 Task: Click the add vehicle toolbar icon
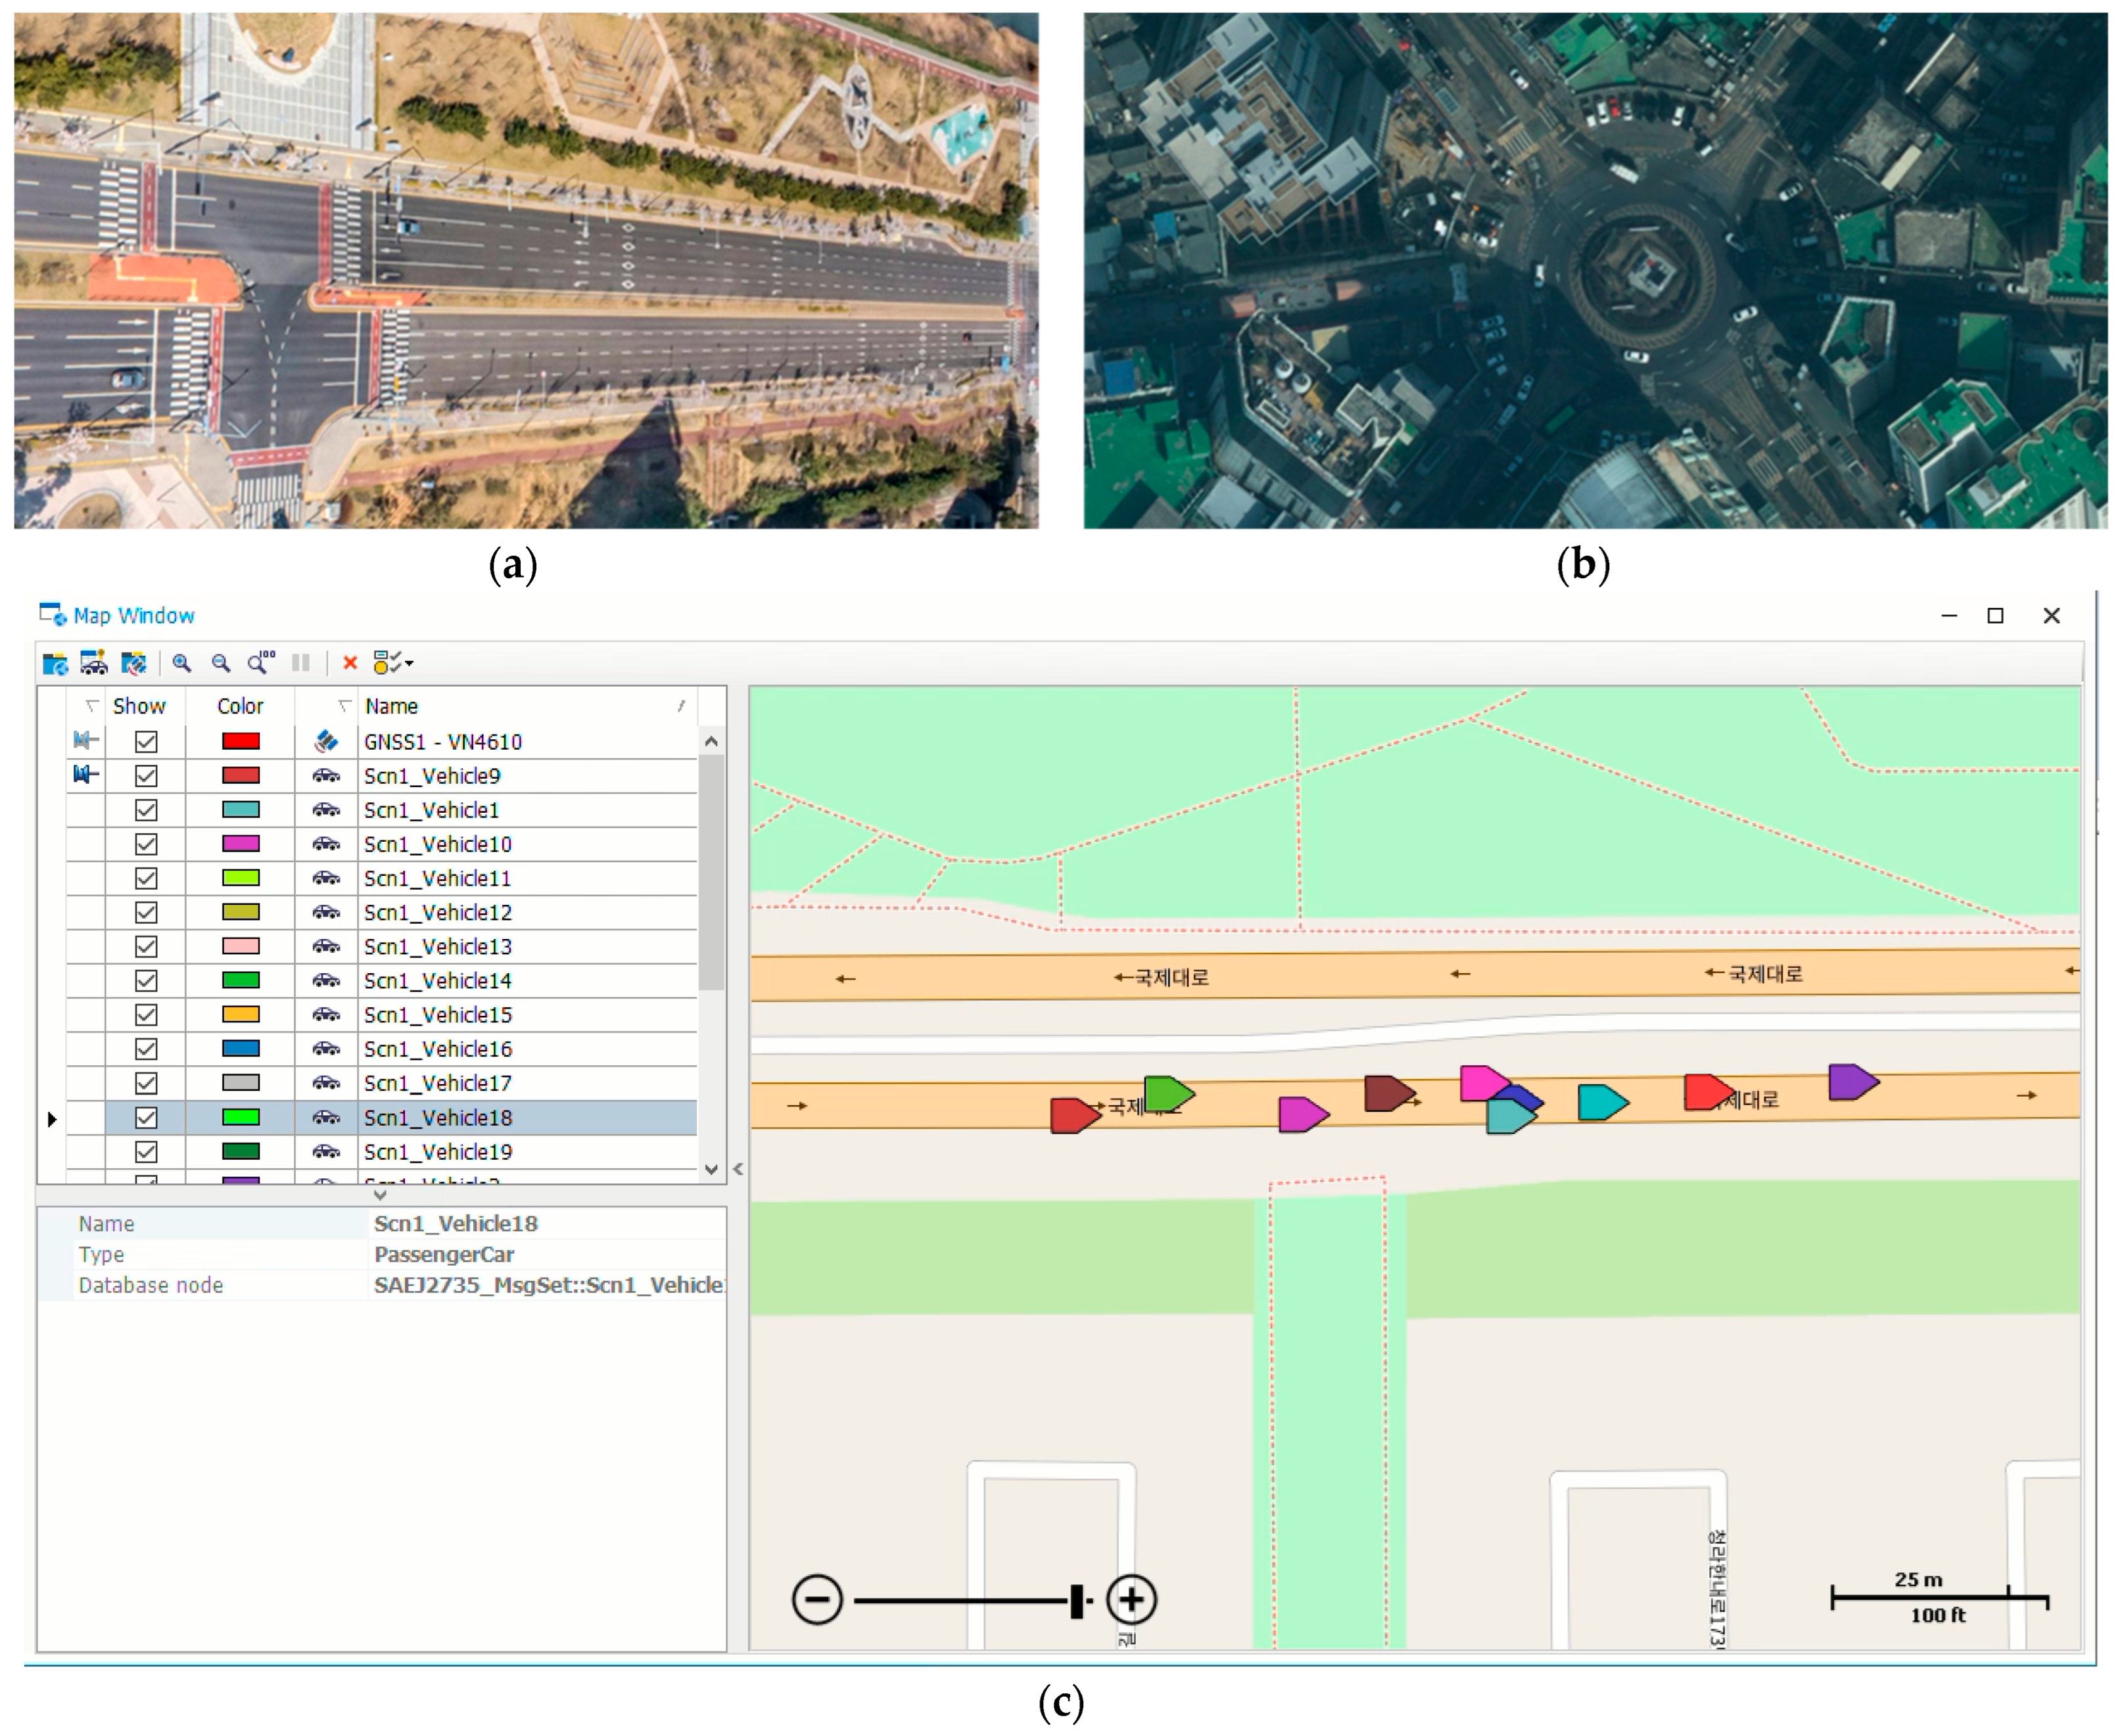click(x=94, y=663)
